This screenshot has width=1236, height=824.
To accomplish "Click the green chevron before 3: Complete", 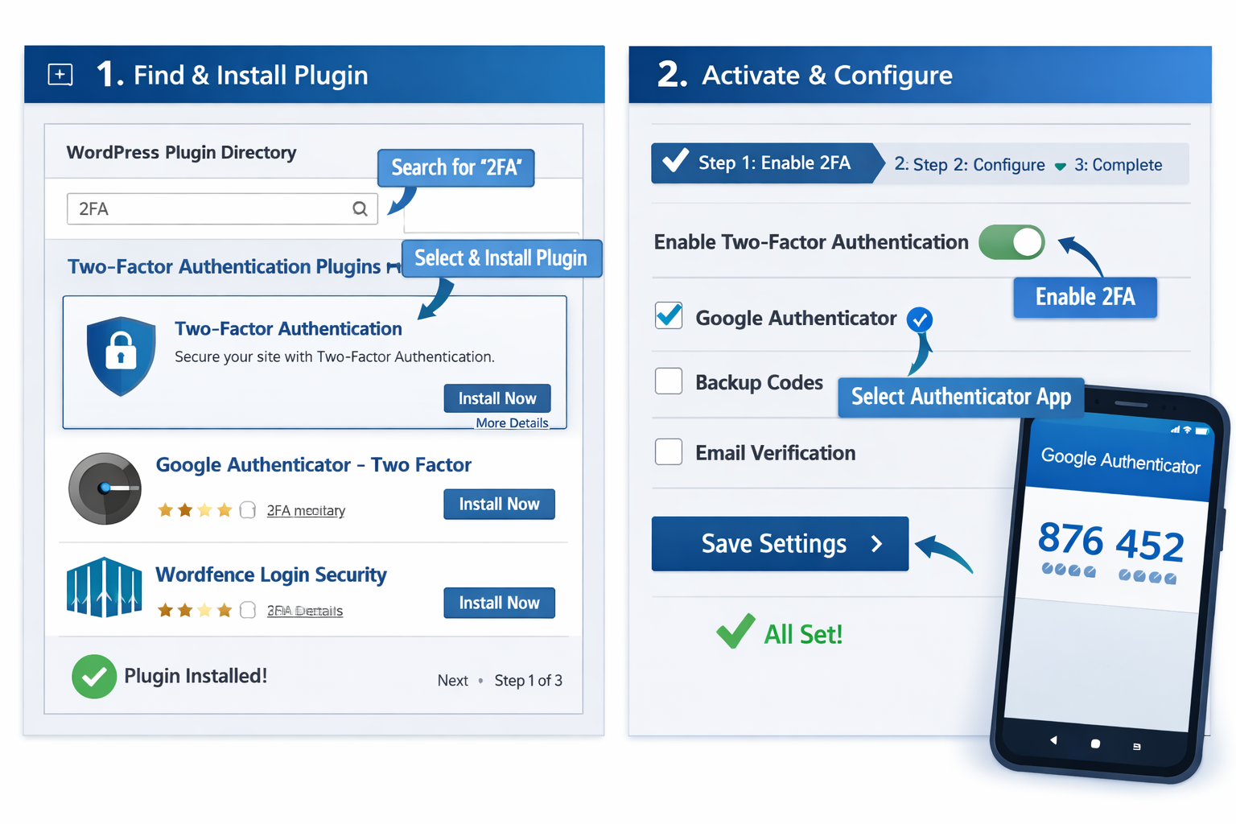I will [1058, 165].
